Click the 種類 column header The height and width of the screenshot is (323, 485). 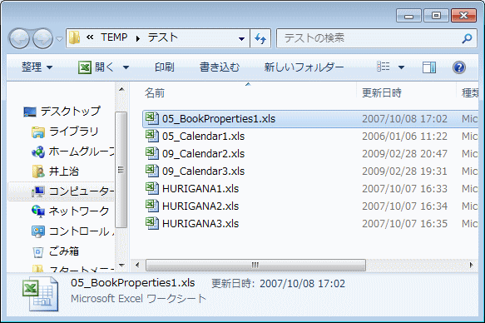(470, 92)
